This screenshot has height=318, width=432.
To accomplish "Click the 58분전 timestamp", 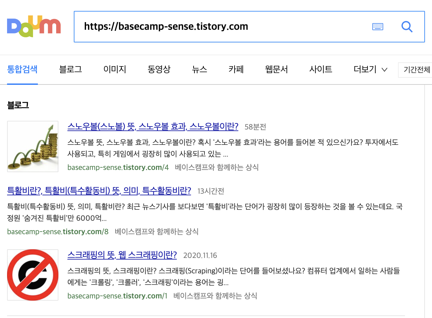I will (x=255, y=127).
